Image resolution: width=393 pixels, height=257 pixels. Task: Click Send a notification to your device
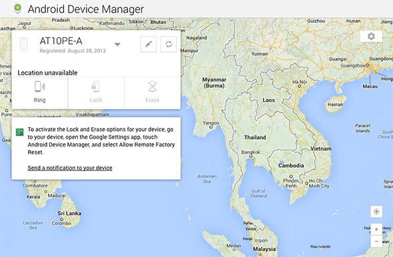point(70,168)
